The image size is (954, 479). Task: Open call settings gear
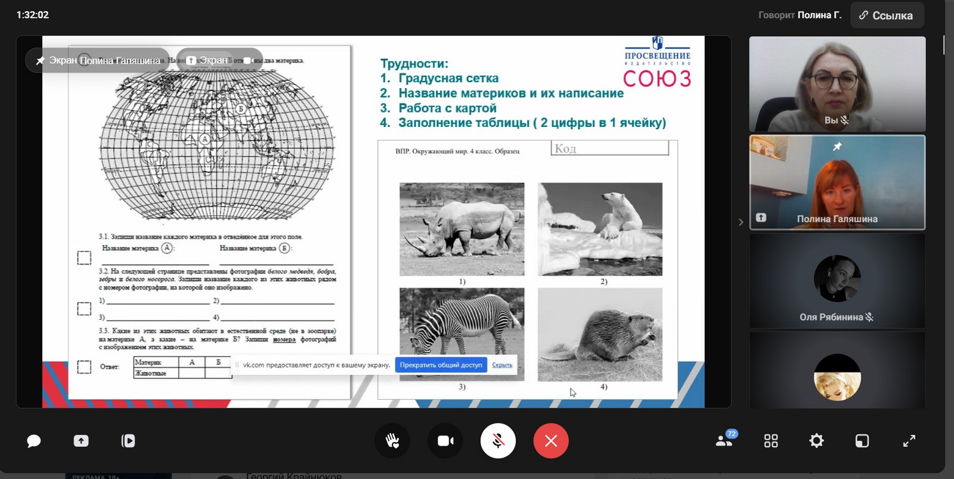tap(816, 441)
